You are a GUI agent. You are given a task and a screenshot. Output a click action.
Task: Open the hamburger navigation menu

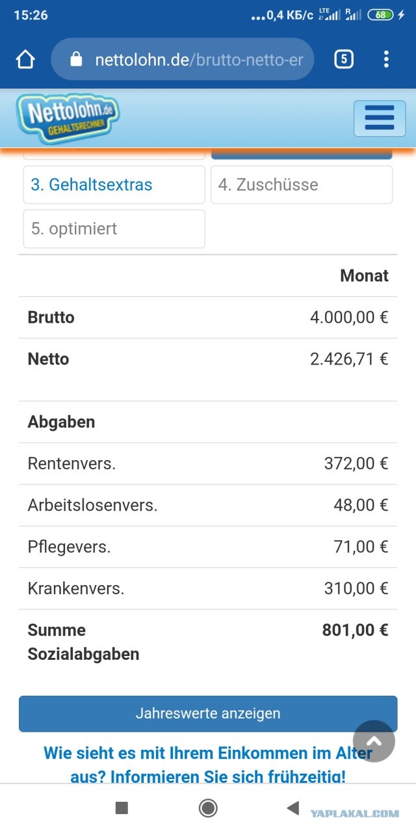click(380, 118)
